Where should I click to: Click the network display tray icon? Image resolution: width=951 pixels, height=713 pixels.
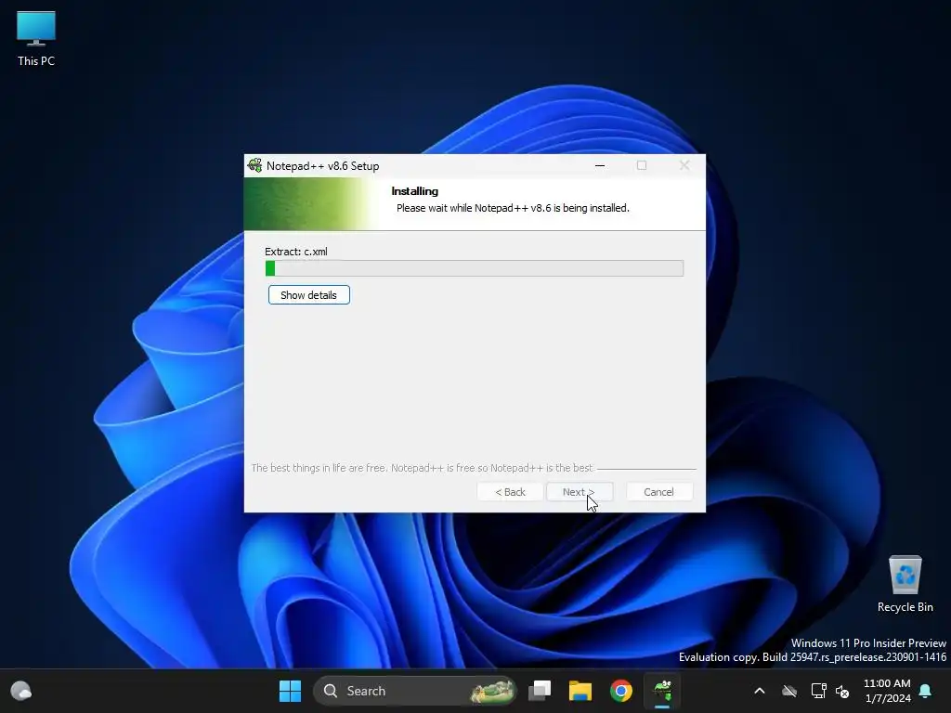[819, 691]
